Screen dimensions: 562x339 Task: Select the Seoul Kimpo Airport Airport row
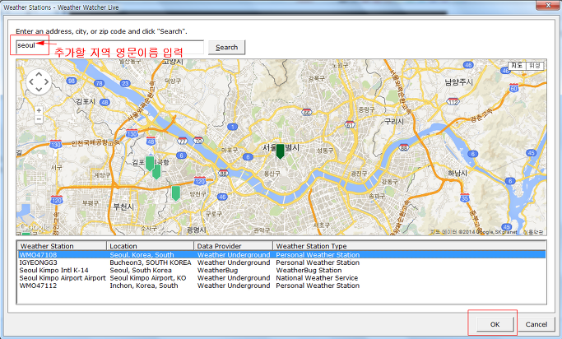(281, 278)
